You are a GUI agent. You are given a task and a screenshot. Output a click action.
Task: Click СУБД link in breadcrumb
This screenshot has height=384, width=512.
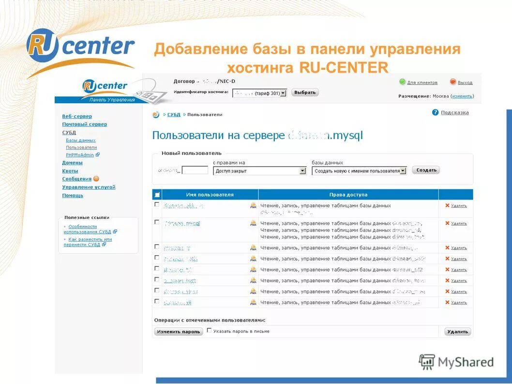coord(174,114)
